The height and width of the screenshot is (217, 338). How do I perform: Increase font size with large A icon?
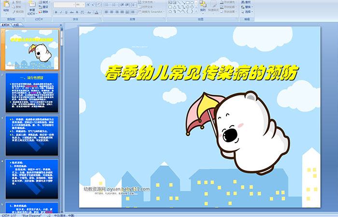(88, 4)
